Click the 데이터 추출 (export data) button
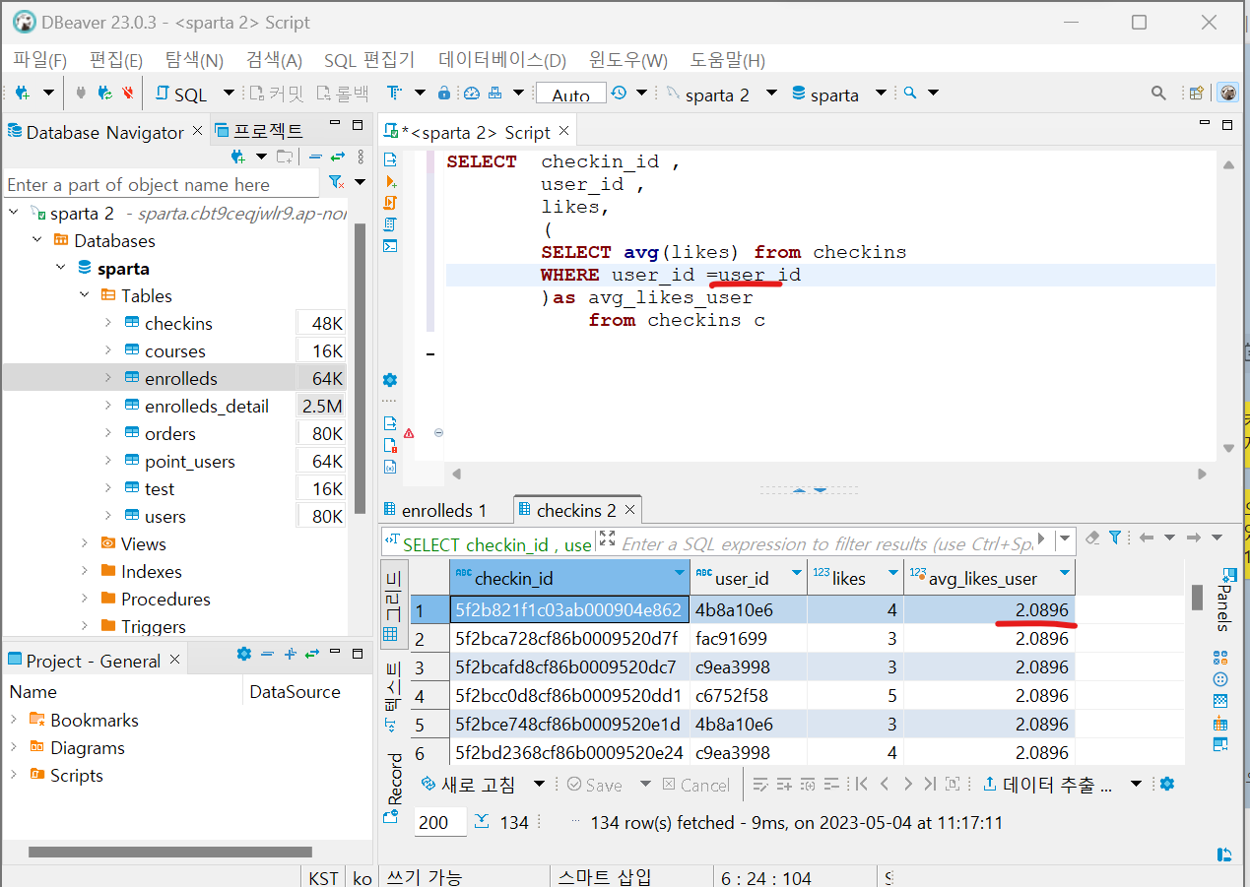The width and height of the screenshot is (1250, 887). click(x=1049, y=785)
